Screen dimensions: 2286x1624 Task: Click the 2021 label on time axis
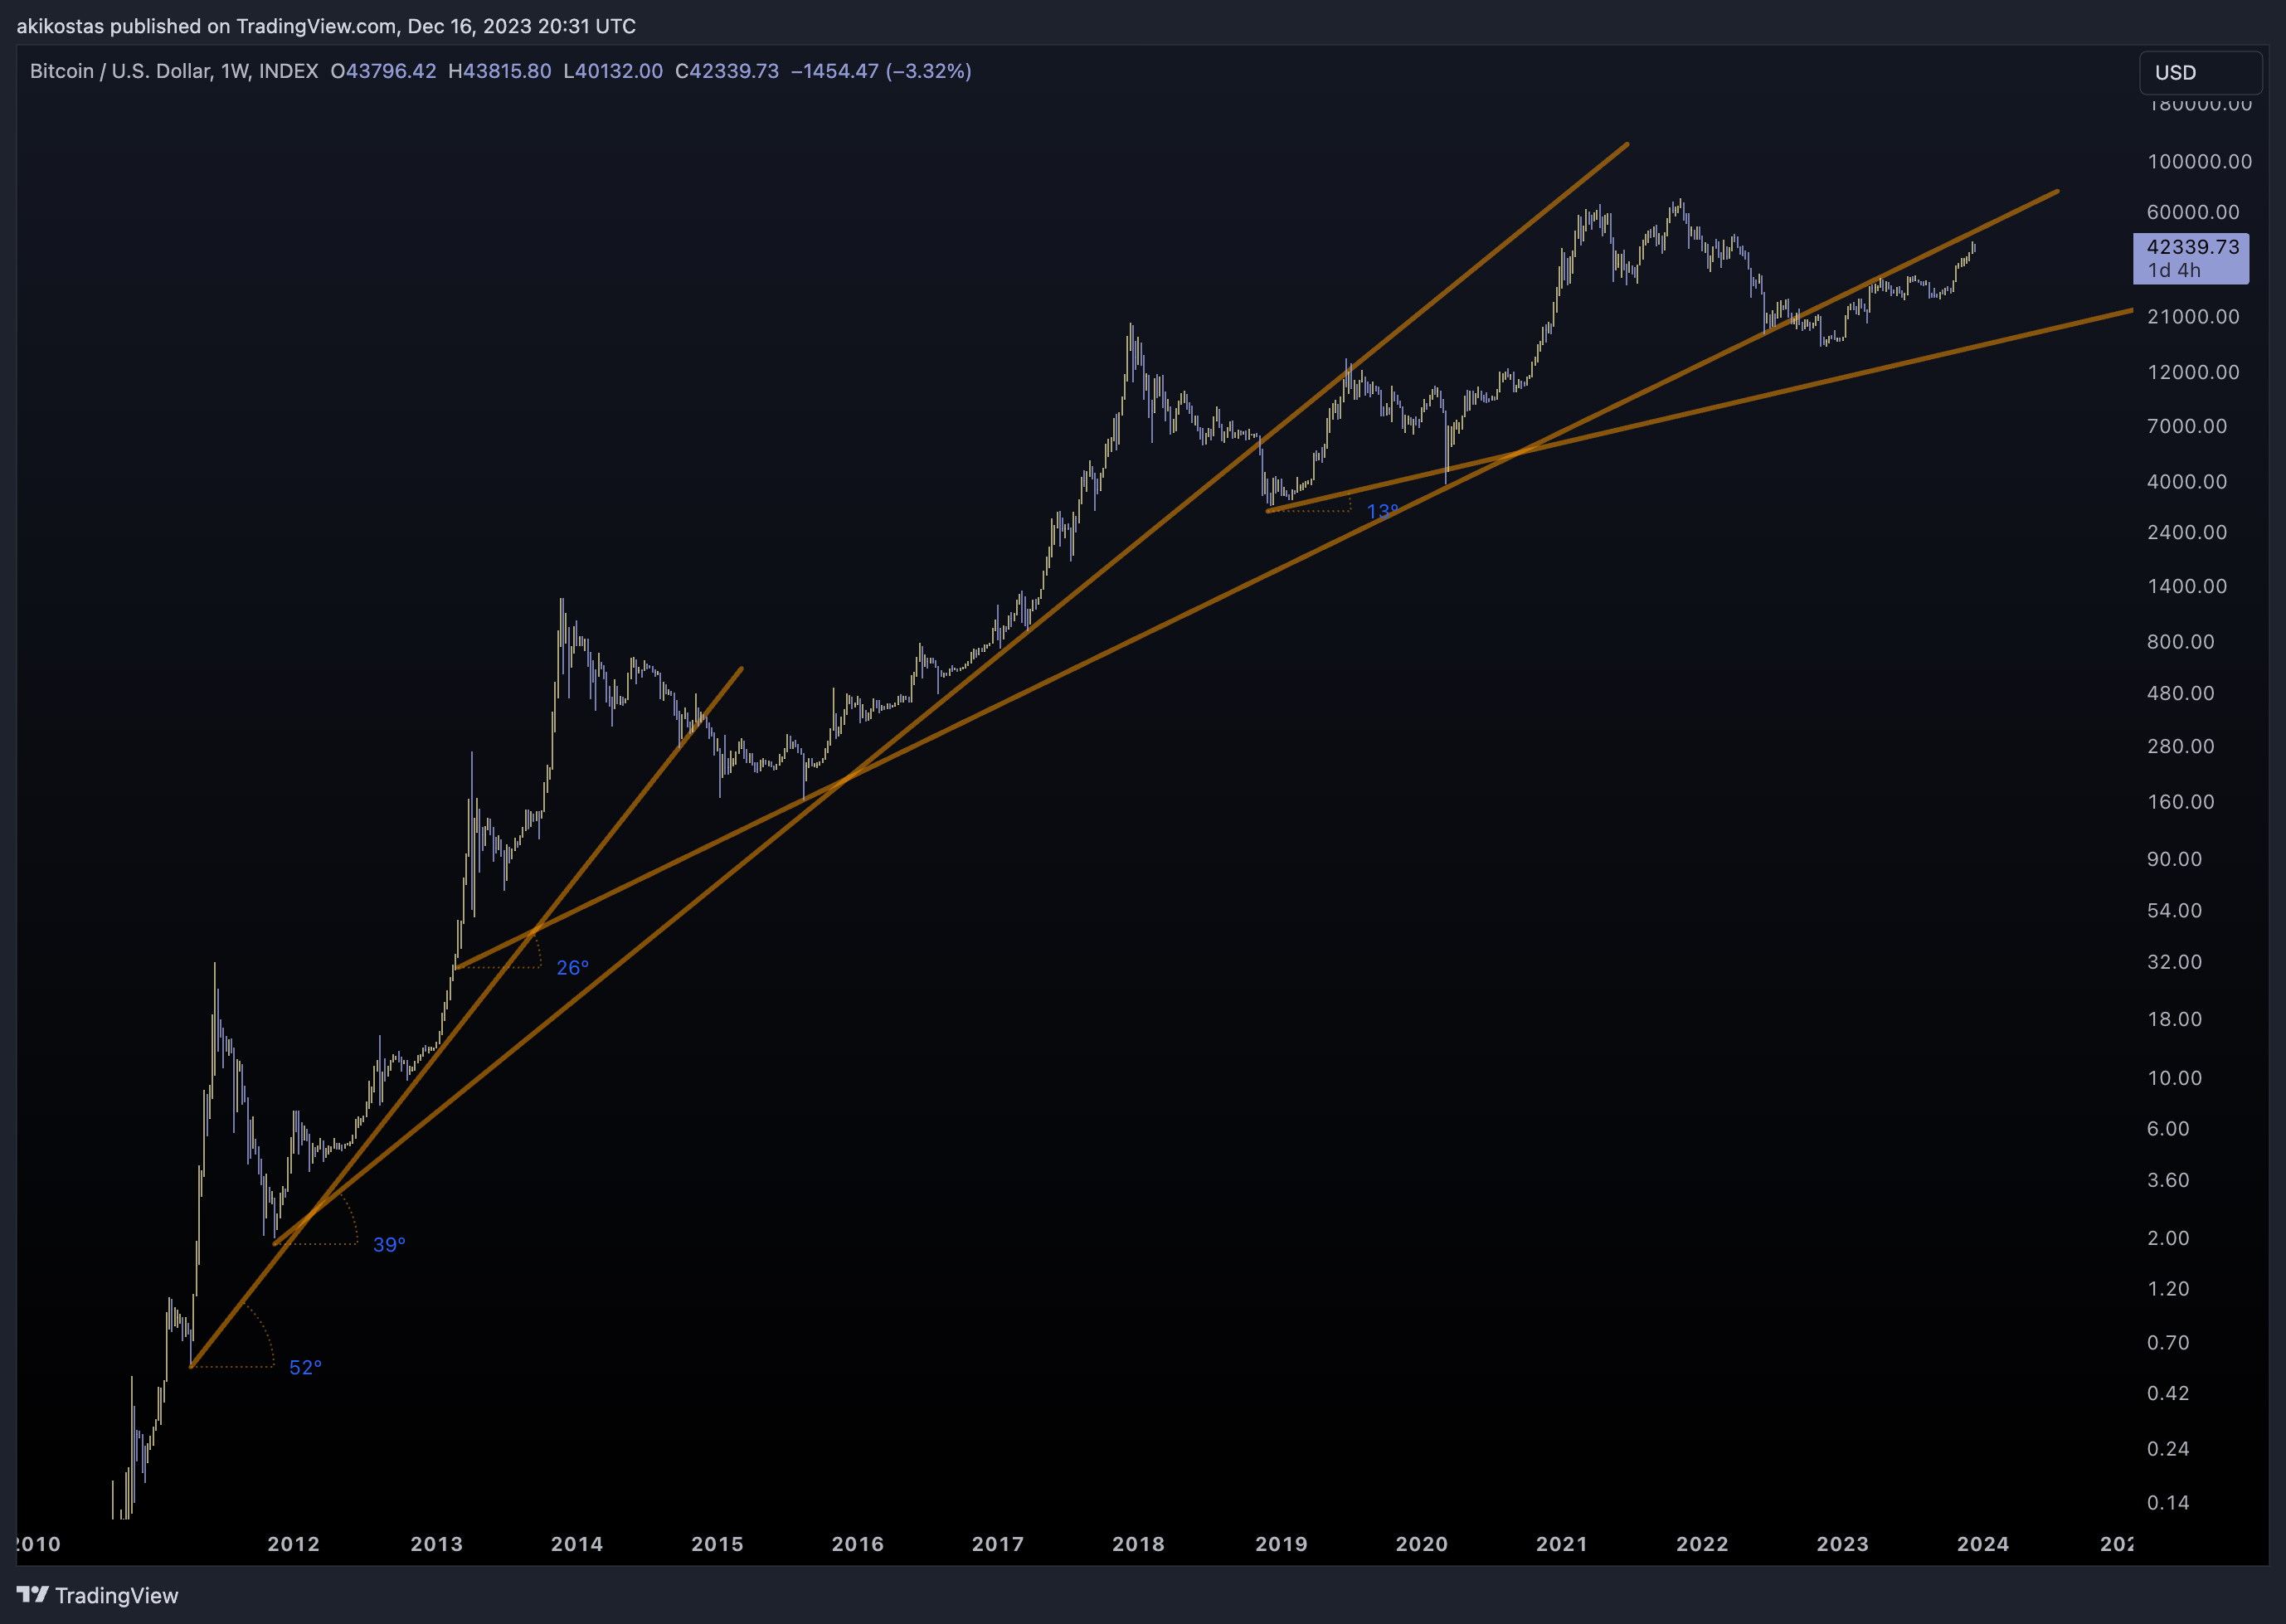[x=1561, y=1543]
